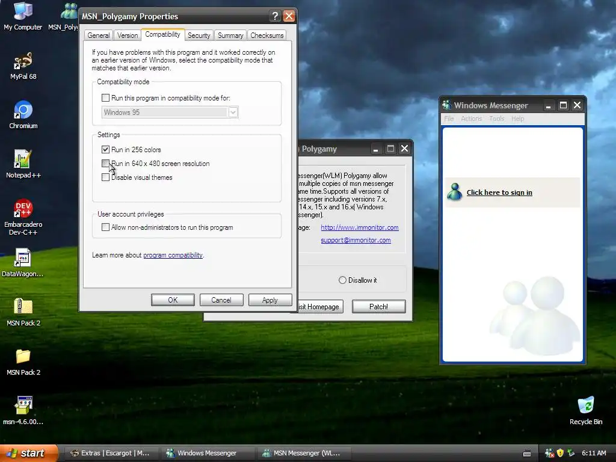The height and width of the screenshot is (462, 616).
Task: Open Help menu in Windows Messenger
Action: (x=518, y=119)
